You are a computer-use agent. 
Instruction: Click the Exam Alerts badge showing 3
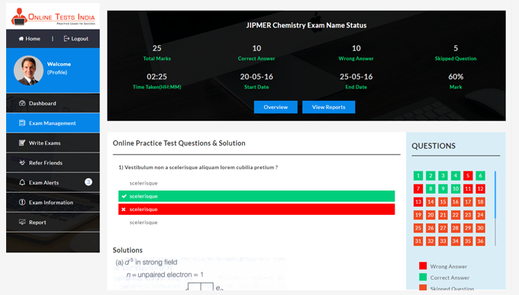point(89,182)
